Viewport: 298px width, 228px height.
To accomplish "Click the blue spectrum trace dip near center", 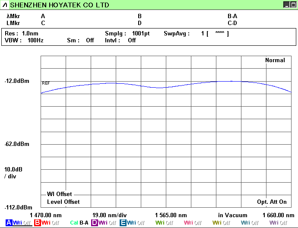I will [160, 88].
